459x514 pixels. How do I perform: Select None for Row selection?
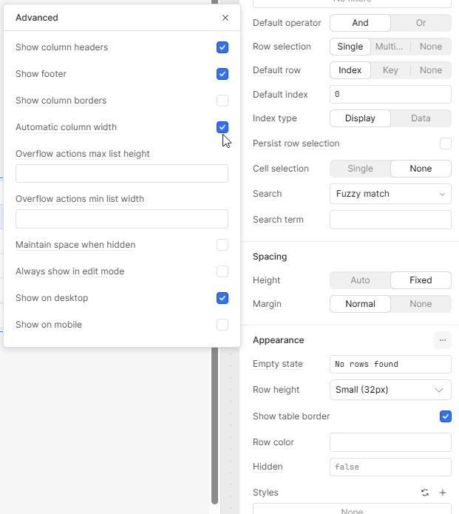coord(431,47)
